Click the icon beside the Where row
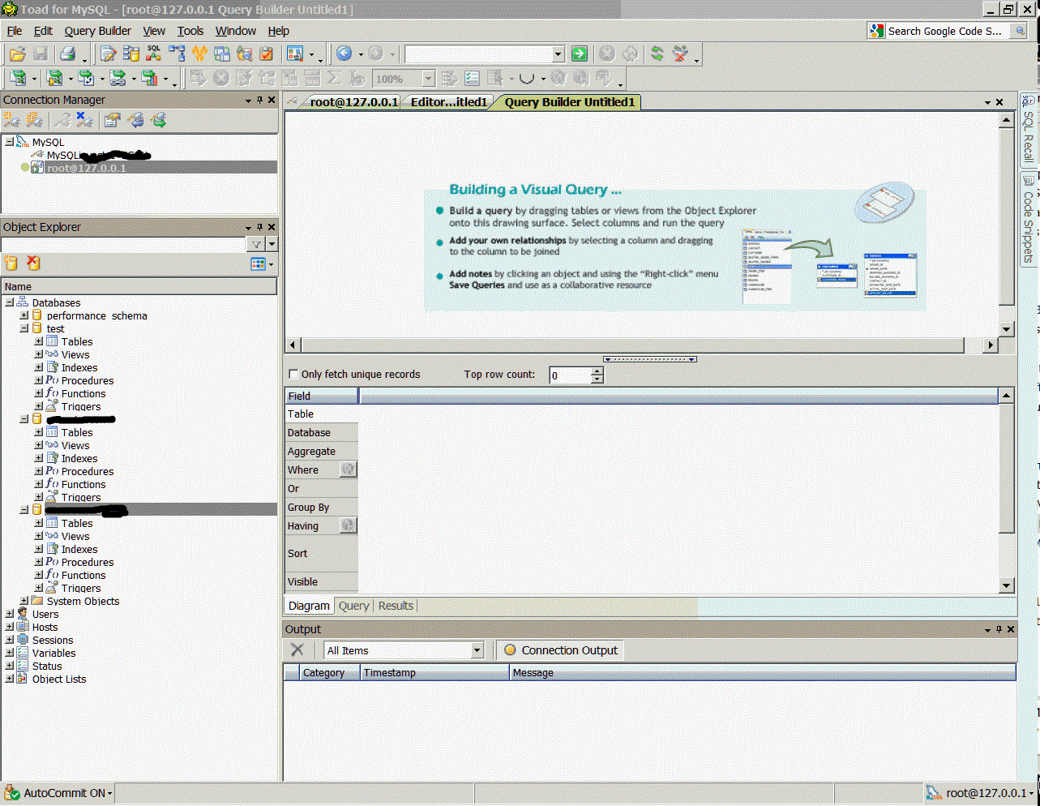This screenshot has width=1040, height=806. [348, 469]
